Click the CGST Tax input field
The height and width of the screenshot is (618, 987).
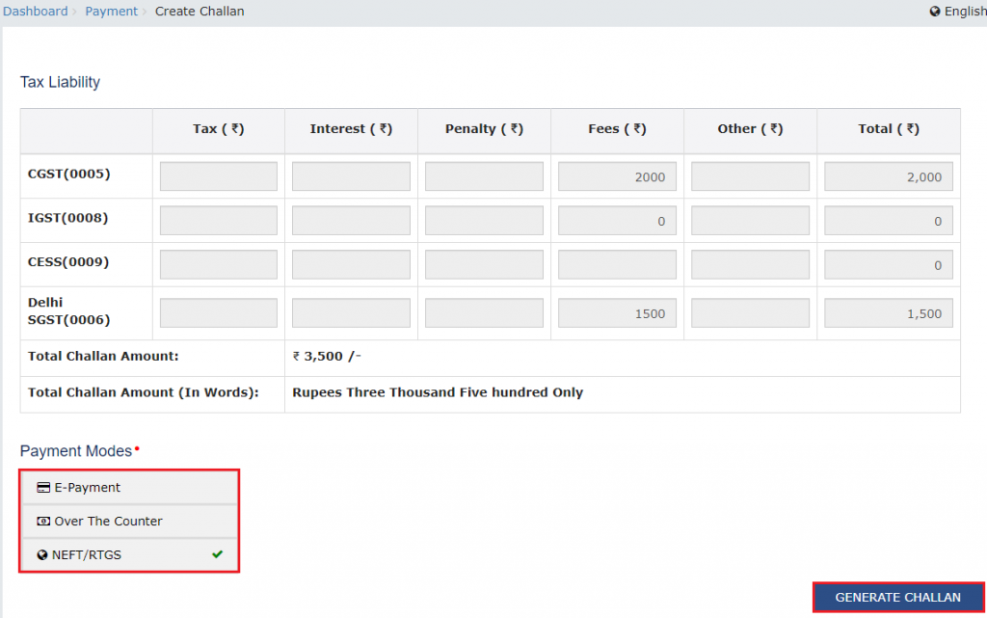pyautogui.click(x=219, y=176)
